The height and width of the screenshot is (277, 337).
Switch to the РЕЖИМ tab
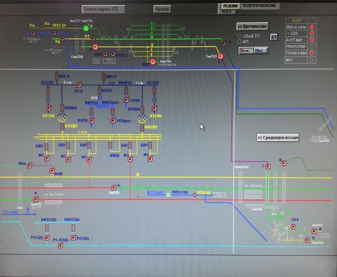tap(230, 6)
